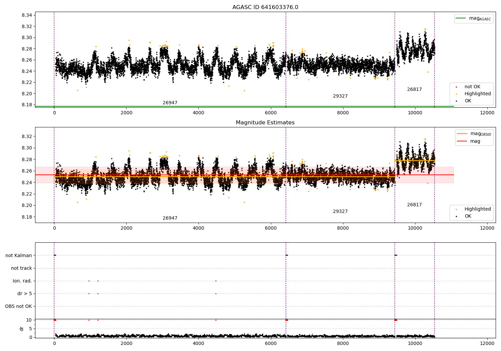Click the 'Ion. rad.' axis label
501x351 pixels.
pos(22,281)
